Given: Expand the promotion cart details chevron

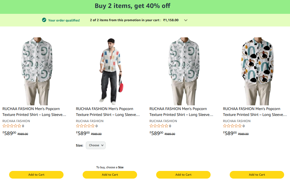Looking at the screenshot, I should coord(186,20).
